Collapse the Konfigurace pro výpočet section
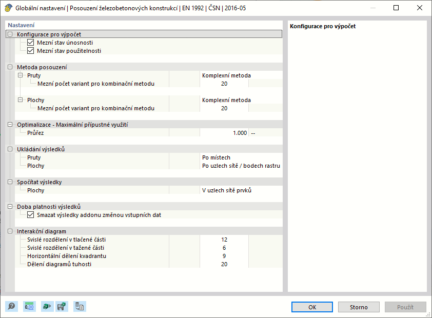 10,34
